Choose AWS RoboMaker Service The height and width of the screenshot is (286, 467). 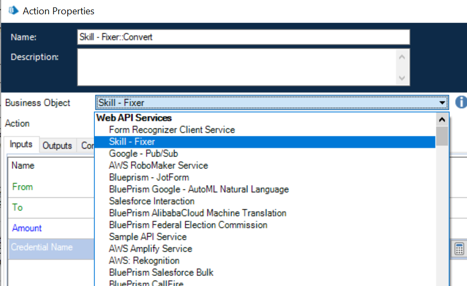265,165
